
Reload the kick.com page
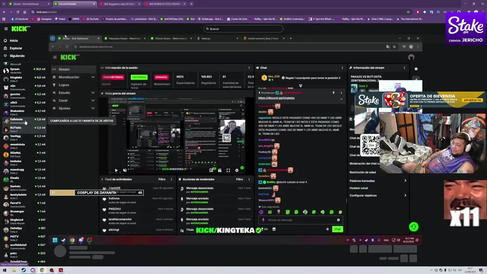coord(18,12)
